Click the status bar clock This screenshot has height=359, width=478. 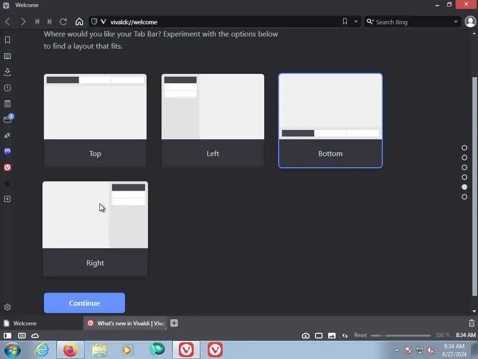[465, 335]
